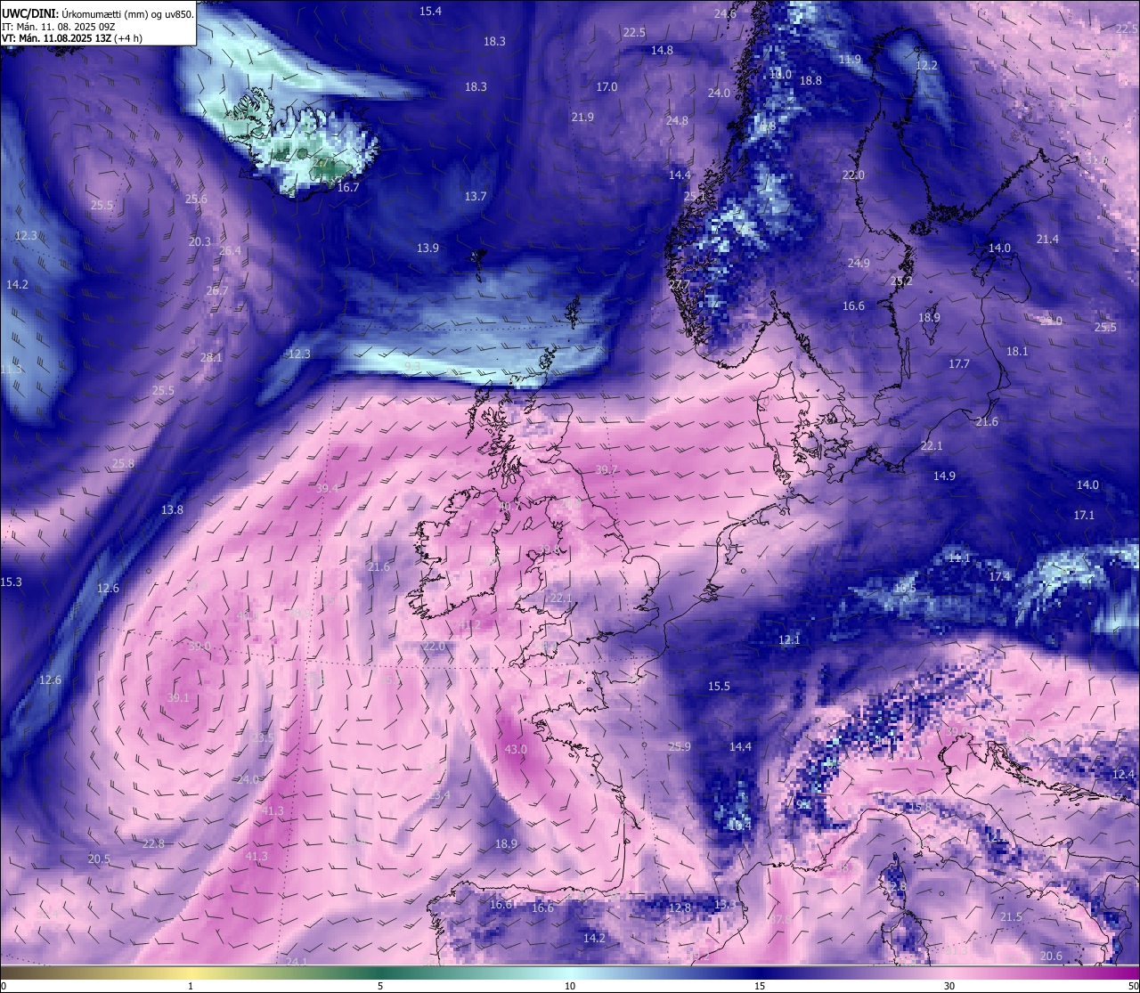Viewport: 1140px width, 993px height.
Task: Click the 13.8 value on the map
Action: click(x=172, y=509)
